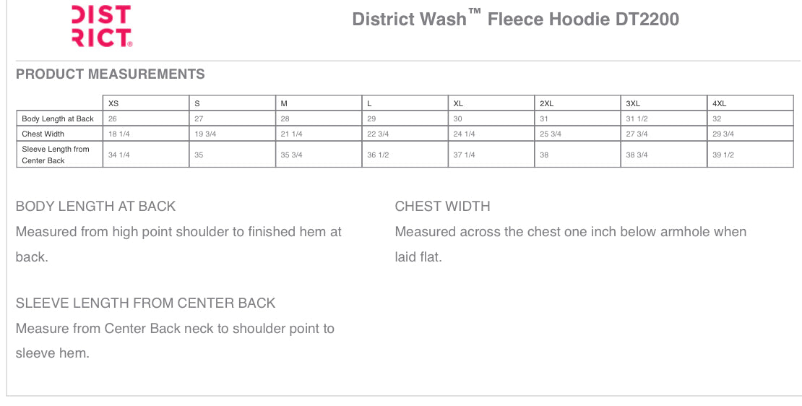Select the XS body length value 26
The height and width of the screenshot is (406, 802).
(x=113, y=118)
